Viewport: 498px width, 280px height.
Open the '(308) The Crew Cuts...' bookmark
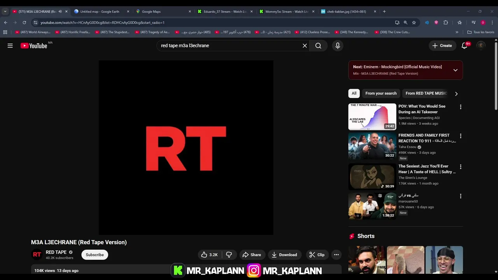coord(392,32)
